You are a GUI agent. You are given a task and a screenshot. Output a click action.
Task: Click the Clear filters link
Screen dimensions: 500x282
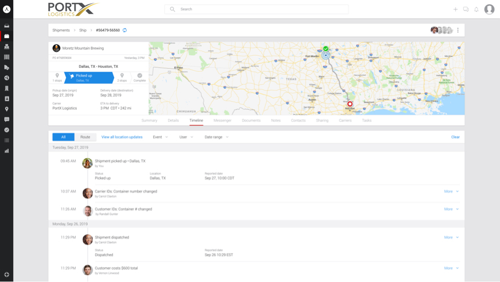[455, 137]
